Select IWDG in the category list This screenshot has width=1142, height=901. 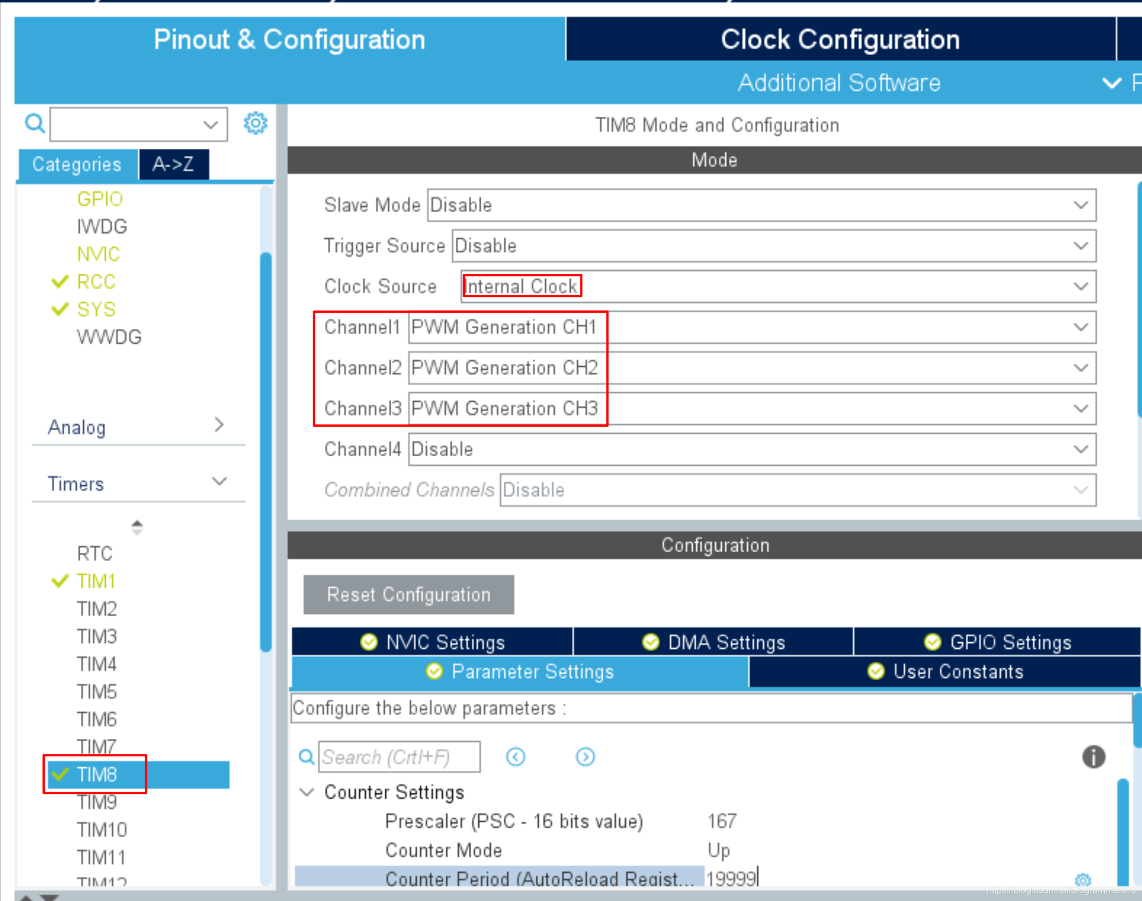pos(102,226)
